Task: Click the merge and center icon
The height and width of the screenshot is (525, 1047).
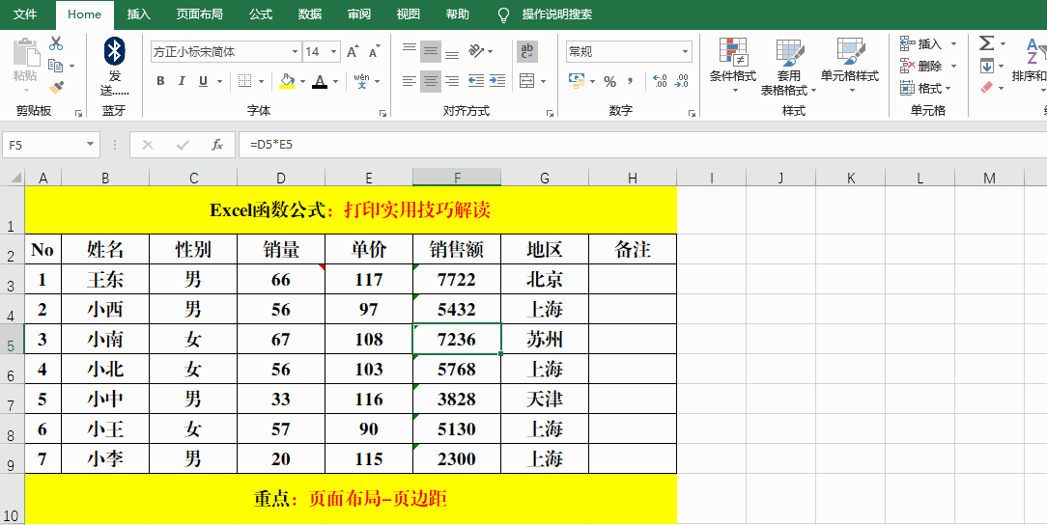Action: pos(526,81)
